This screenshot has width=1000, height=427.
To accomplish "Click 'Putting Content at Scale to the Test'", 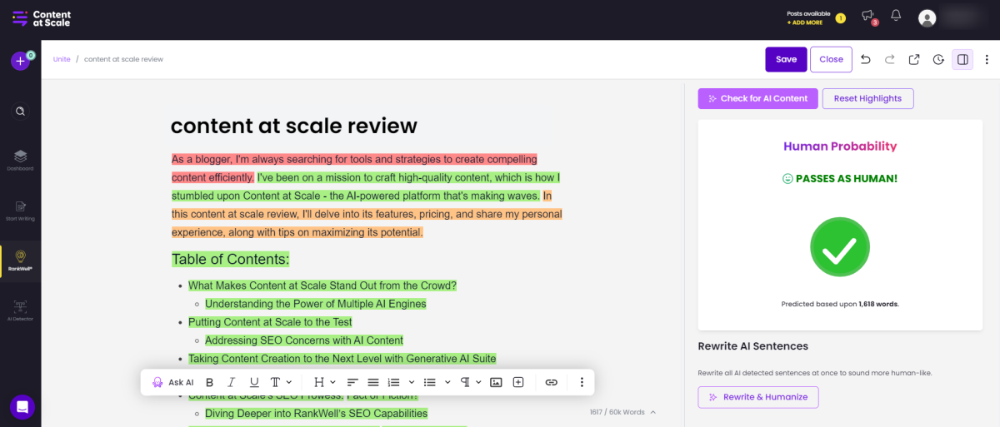I will coord(270,322).
